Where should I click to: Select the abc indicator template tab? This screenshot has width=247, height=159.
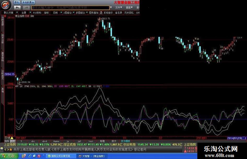[33, 141]
